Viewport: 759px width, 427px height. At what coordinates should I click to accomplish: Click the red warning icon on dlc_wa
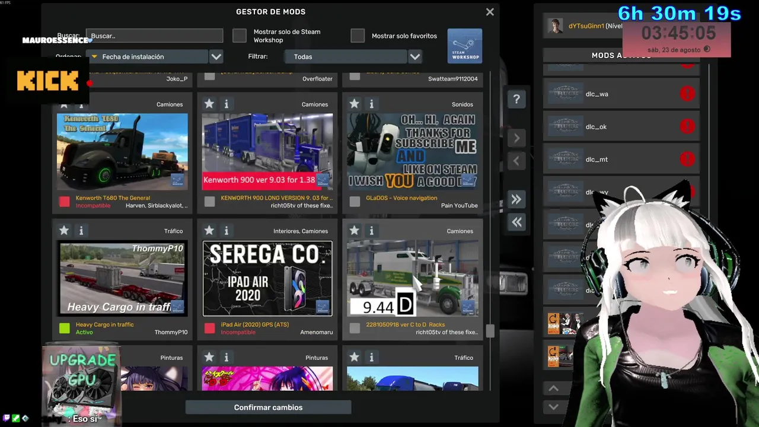click(687, 94)
